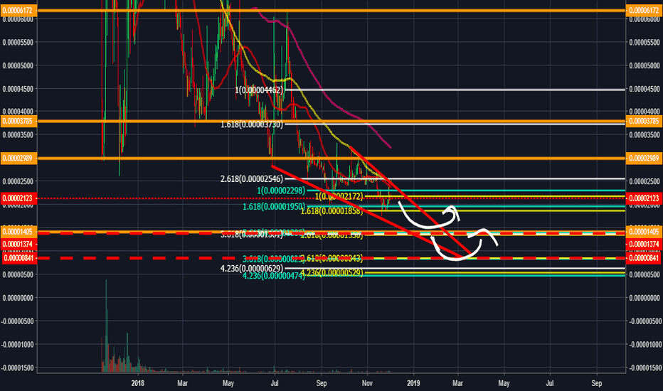Image resolution: width=663 pixels, height=391 pixels.
Task: Click -0.00001000 on the left price scale
Action: 17,345
